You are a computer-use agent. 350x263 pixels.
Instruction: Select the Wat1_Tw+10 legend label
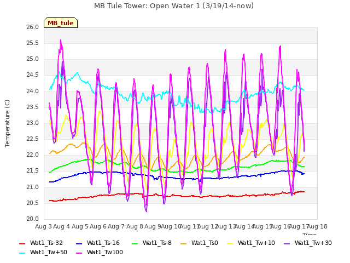[256, 243]
